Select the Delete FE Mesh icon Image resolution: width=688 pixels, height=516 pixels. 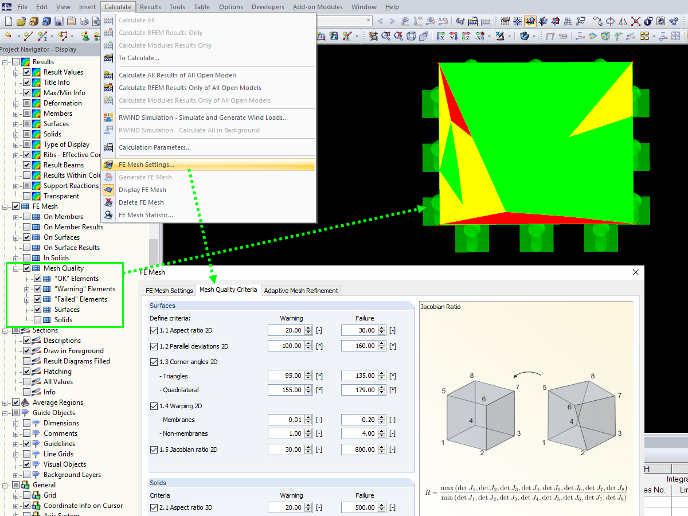[109, 202]
